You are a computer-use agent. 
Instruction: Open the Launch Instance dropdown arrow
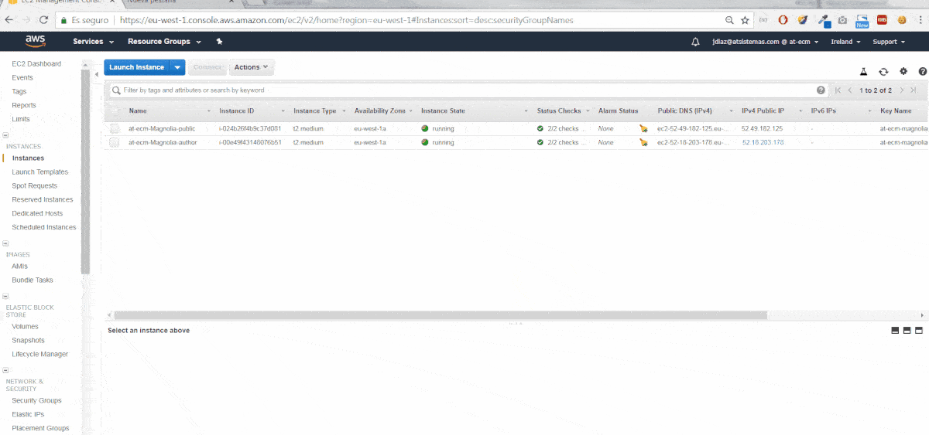click(x=178, y=67)
